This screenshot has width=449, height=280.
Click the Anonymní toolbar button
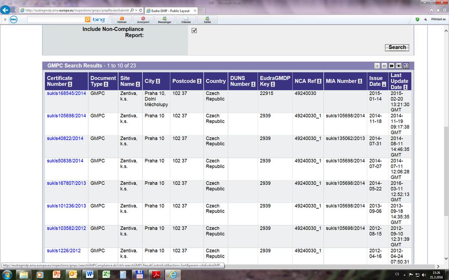[x=143, y=20]
